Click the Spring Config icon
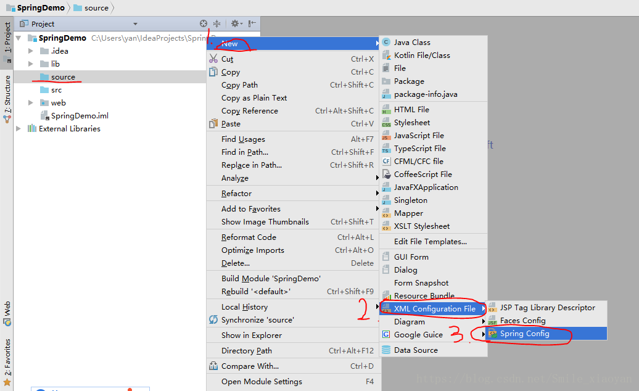Screen dimensions: 639x391 [493, 334]
